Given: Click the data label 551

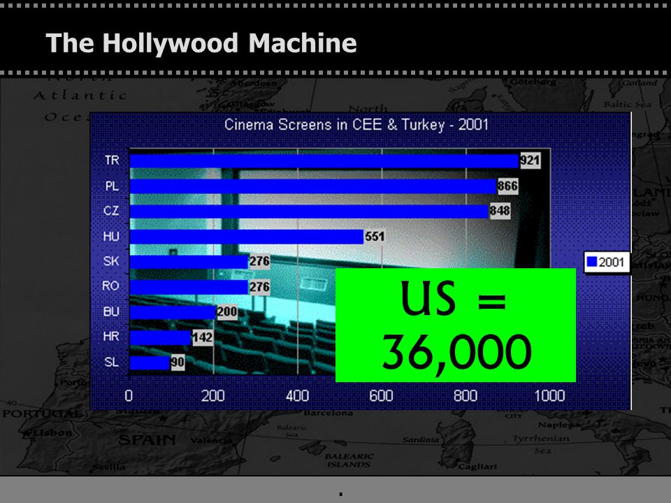Looking at the screenshot, I should pyautogui.click(x=375, y=236).
